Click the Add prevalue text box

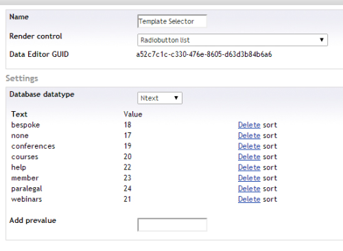tap(172, 225)
